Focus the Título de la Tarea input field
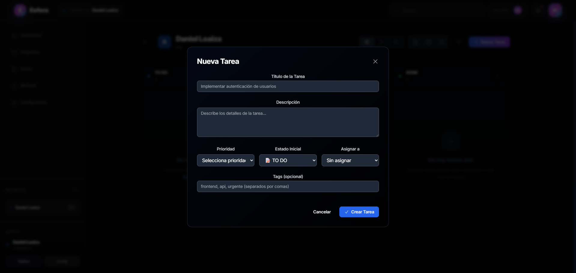The width and height of the screenshot is (576, 273). pos(288,86)
